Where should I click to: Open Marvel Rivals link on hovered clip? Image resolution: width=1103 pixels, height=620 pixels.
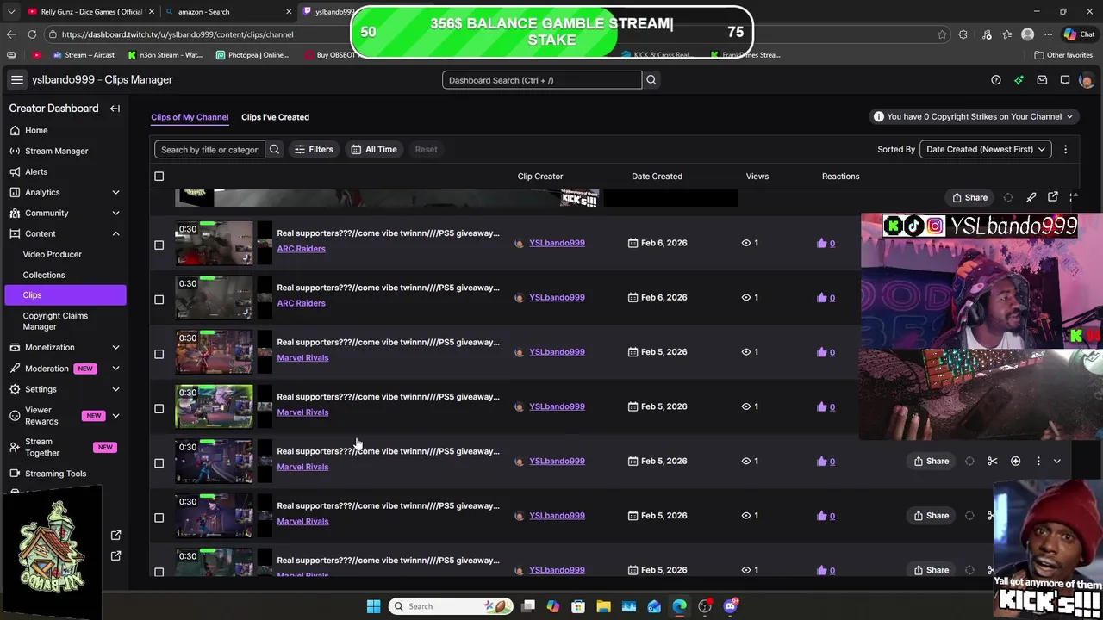(x=302, y=468)
